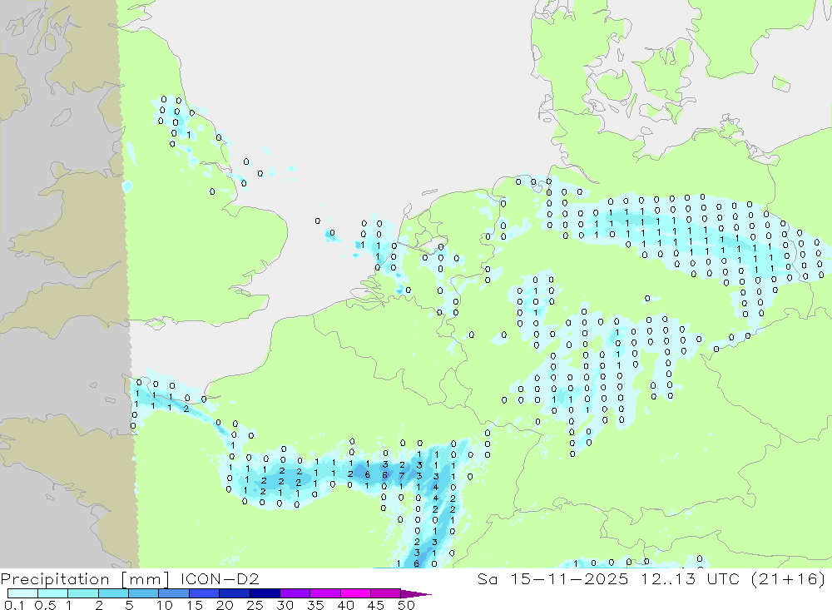Select the 45–50 mm dark magenta legend swatch
Image resolution: width=832 pixels, height=610 pixels.
(386, 593)
